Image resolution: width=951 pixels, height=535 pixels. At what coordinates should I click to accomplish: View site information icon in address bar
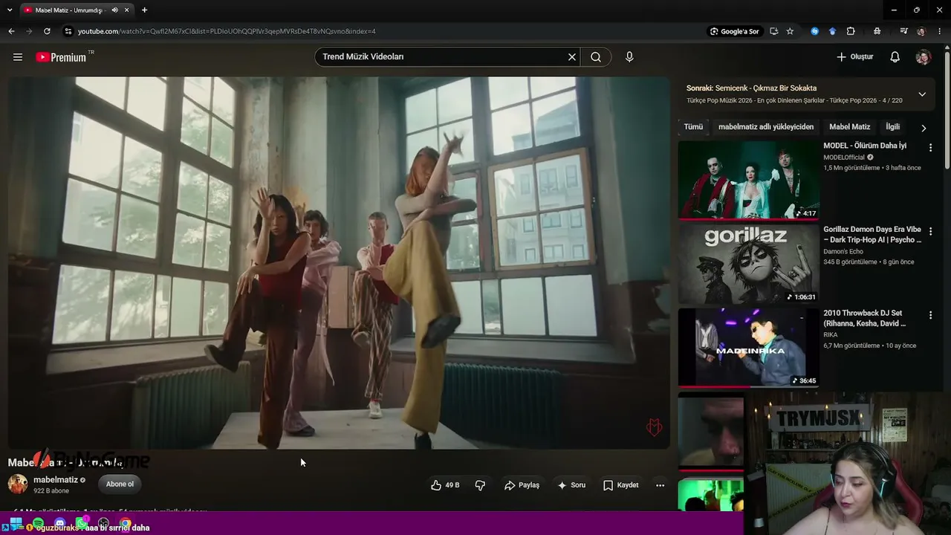click(68, 31)
